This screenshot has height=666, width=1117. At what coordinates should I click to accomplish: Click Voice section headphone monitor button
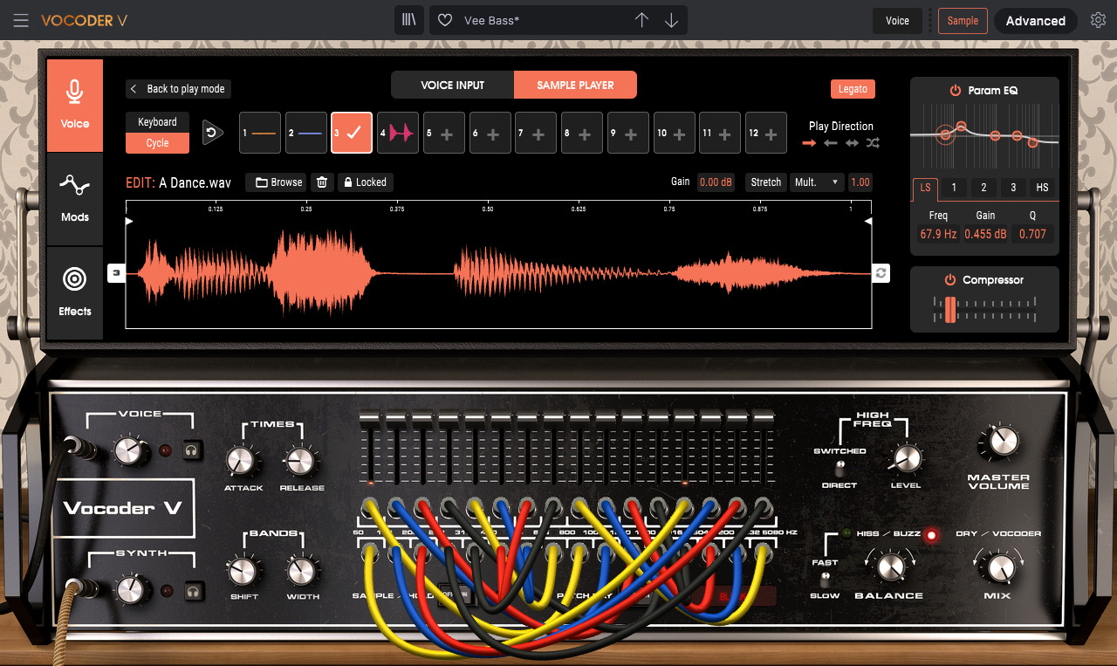point(192,450)
